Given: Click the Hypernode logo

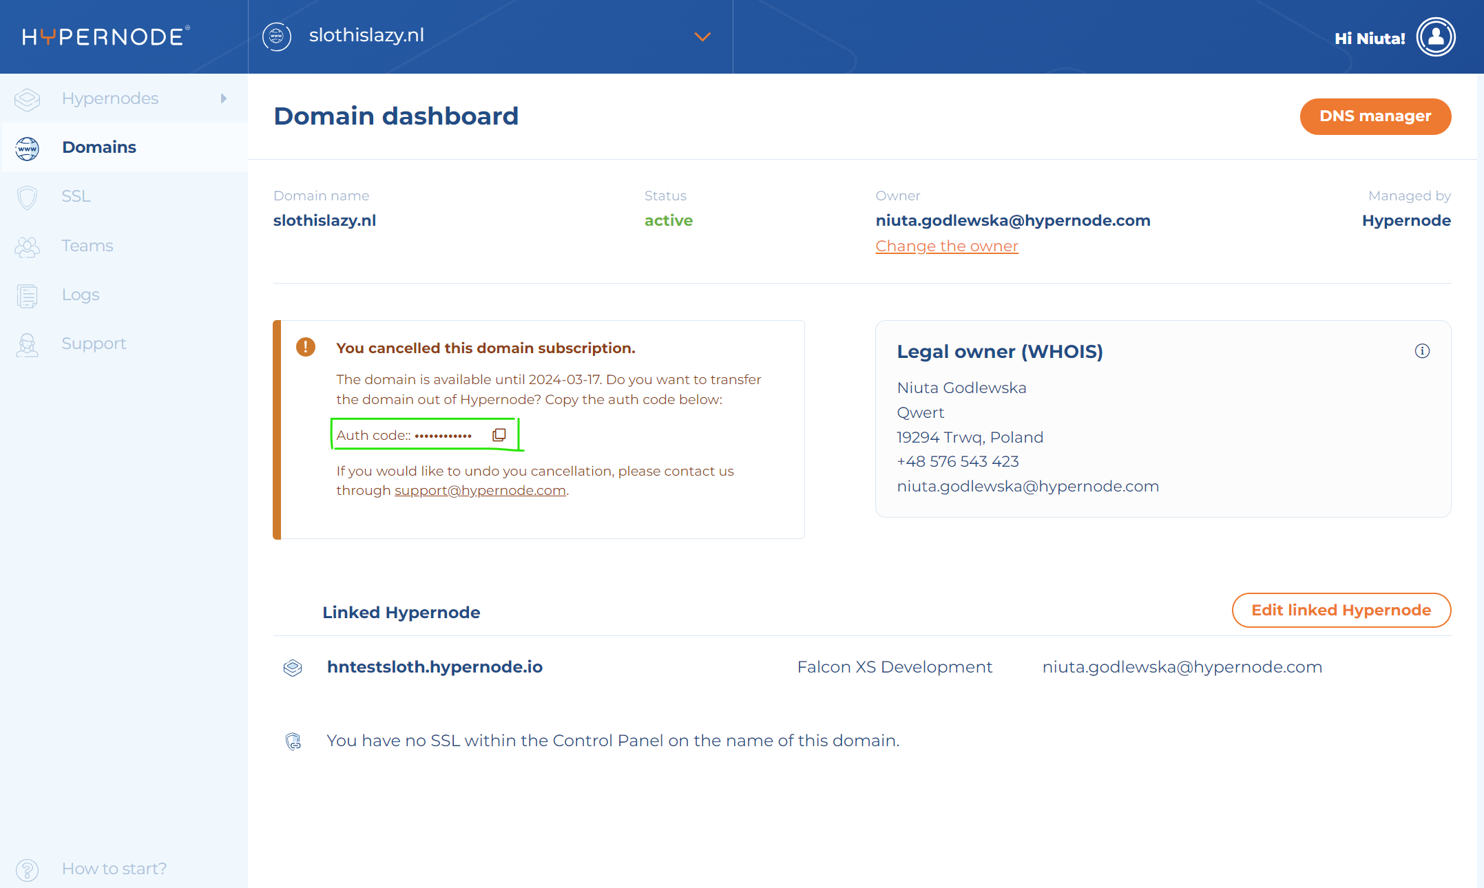Looking at the screenshot, I should (x=106, y=36).
